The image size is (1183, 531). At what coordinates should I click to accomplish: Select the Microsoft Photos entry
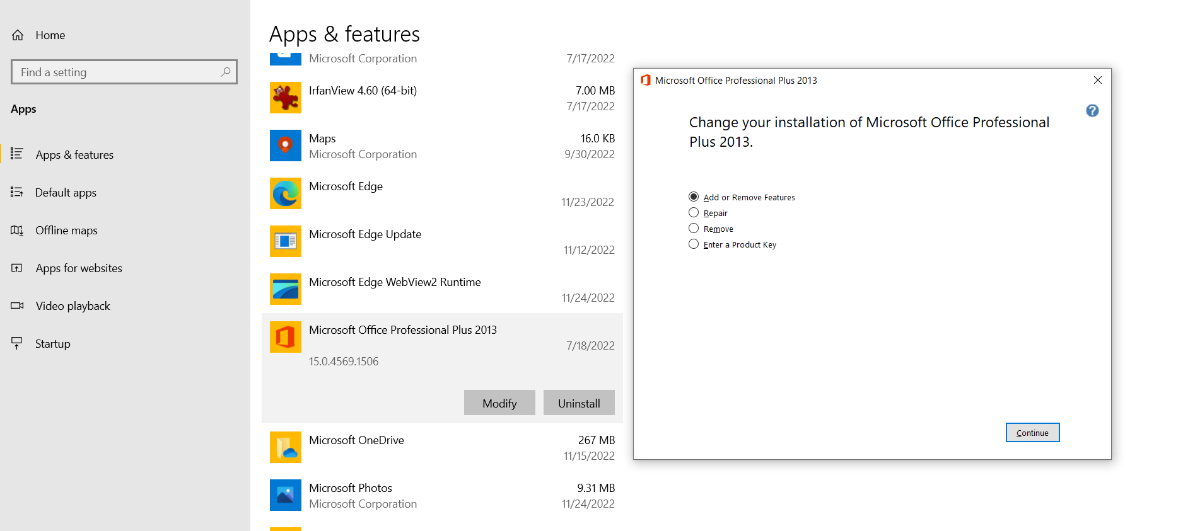(442, 495)
